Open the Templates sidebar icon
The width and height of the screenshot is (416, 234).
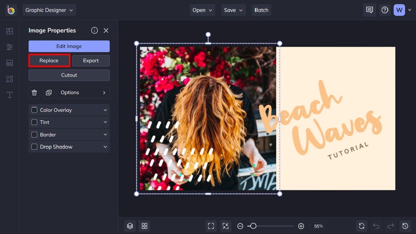(10, 63)
